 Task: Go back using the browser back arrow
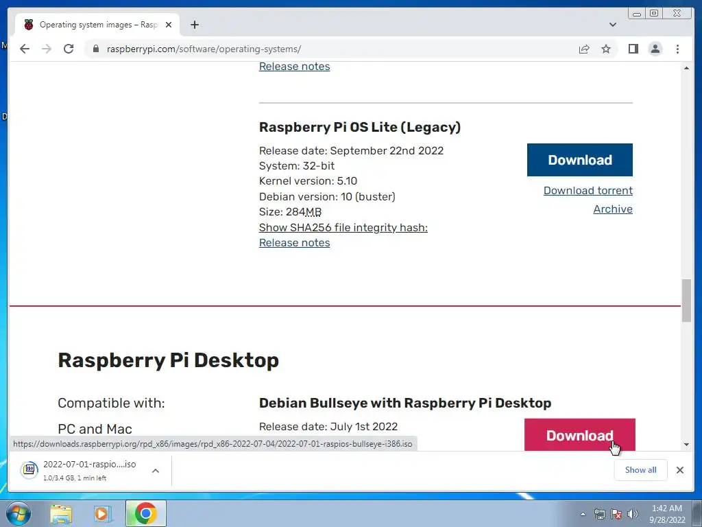tap(25, 49)
